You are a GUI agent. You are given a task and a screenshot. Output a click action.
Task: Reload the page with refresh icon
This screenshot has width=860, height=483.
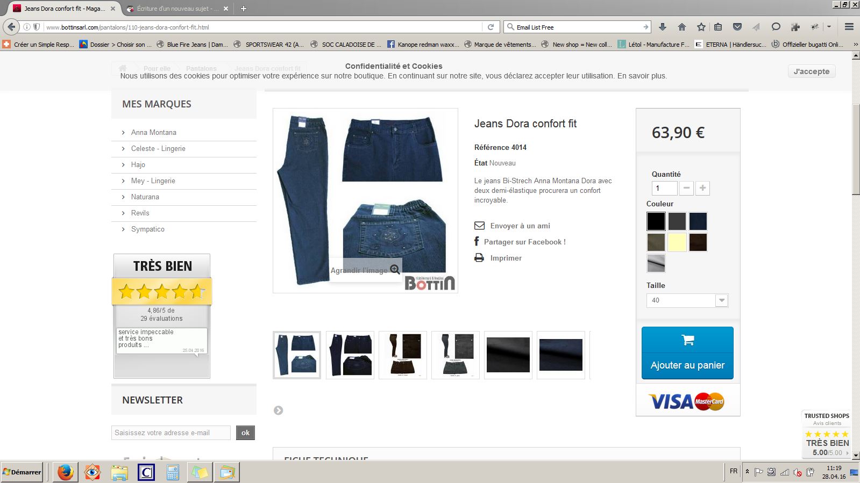click(491, 27)
